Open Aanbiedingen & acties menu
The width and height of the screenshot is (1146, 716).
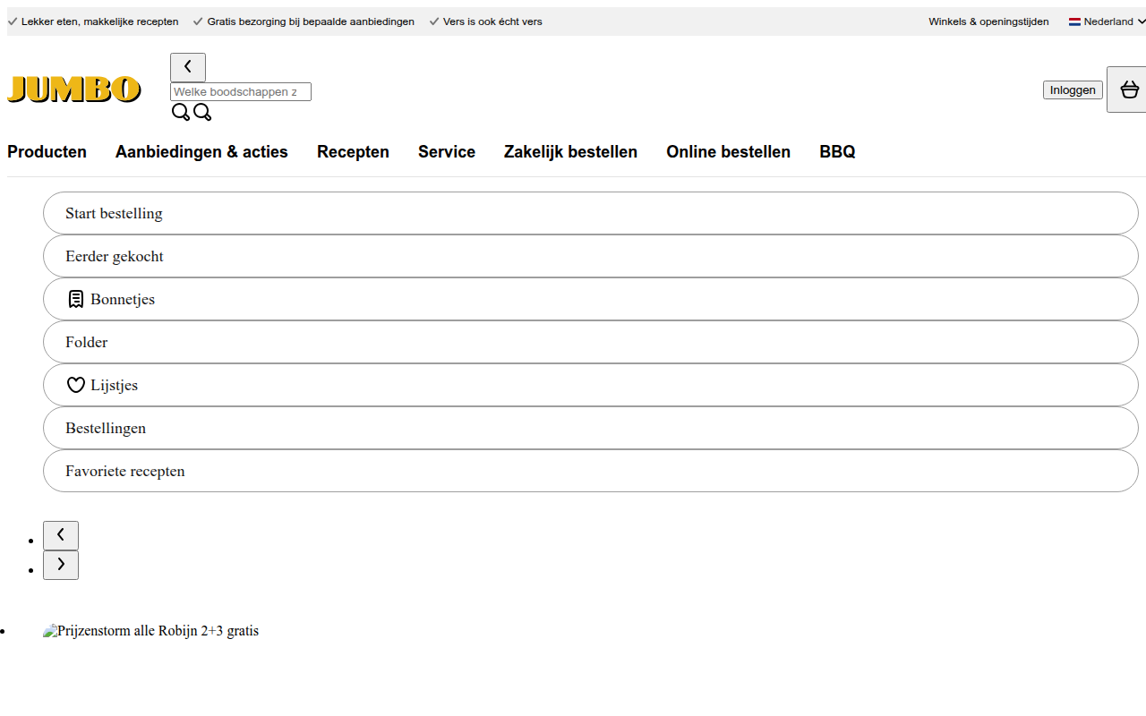coord(201,152)
